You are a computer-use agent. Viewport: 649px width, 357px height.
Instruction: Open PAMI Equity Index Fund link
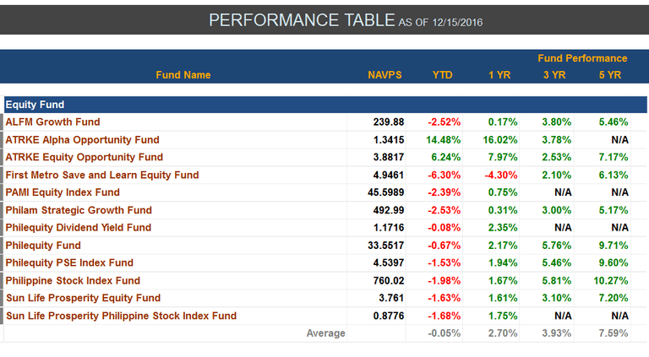[63, 192]
